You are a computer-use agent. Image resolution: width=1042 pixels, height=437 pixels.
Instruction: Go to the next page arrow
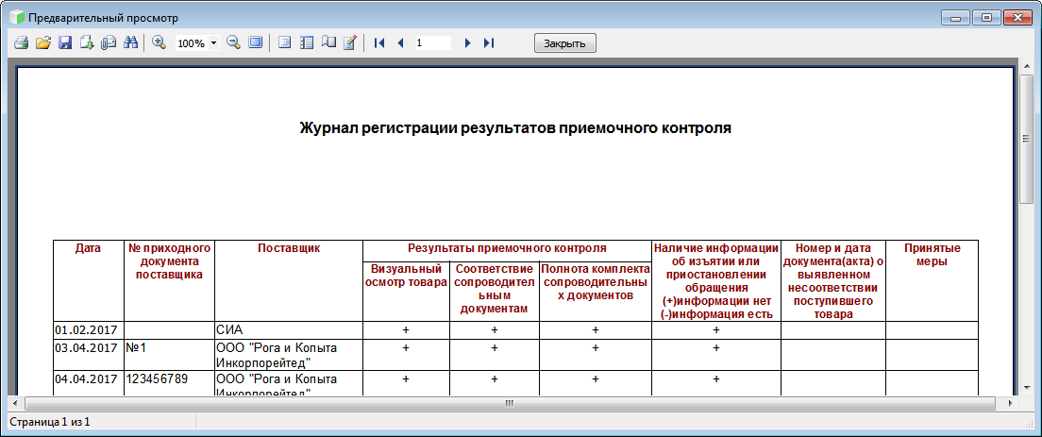(x=467, y=42)
